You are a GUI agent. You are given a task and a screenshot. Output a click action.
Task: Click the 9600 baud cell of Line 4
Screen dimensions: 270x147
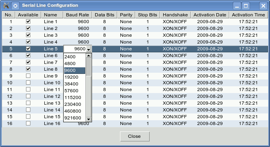[78, 42]
